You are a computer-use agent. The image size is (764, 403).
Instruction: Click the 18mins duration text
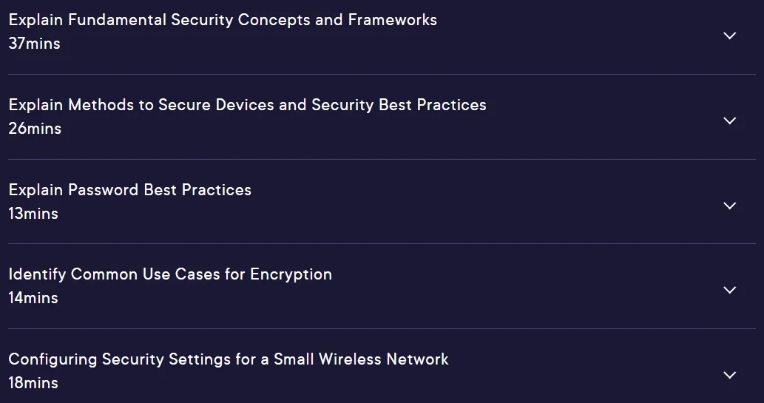click(33, 383)
